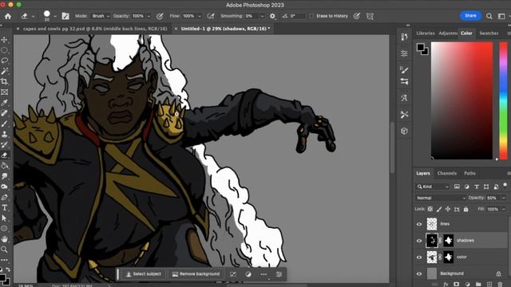Delete layer with trash icon
This screenshot has height=287, width=511.
(500, 285)
